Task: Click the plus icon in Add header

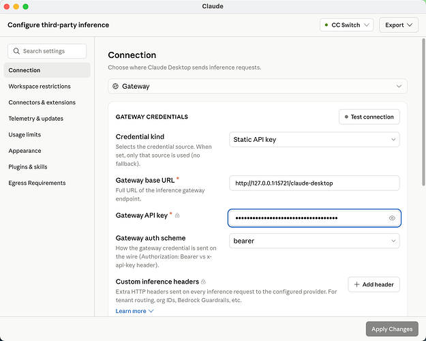Action: pyautogui.click(x=356, y=284)
